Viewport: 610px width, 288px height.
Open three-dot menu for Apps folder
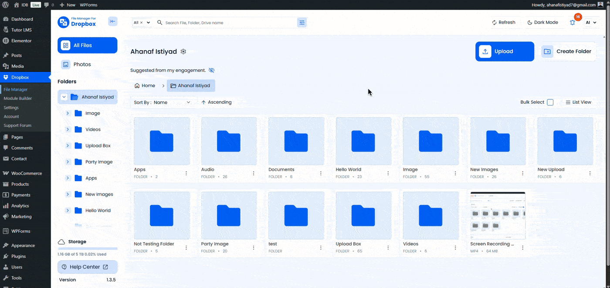[186, 173]
